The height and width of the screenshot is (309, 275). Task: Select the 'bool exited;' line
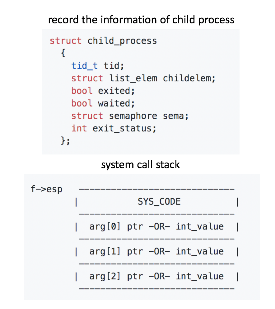pyautogui.click(x=103, y=91)
